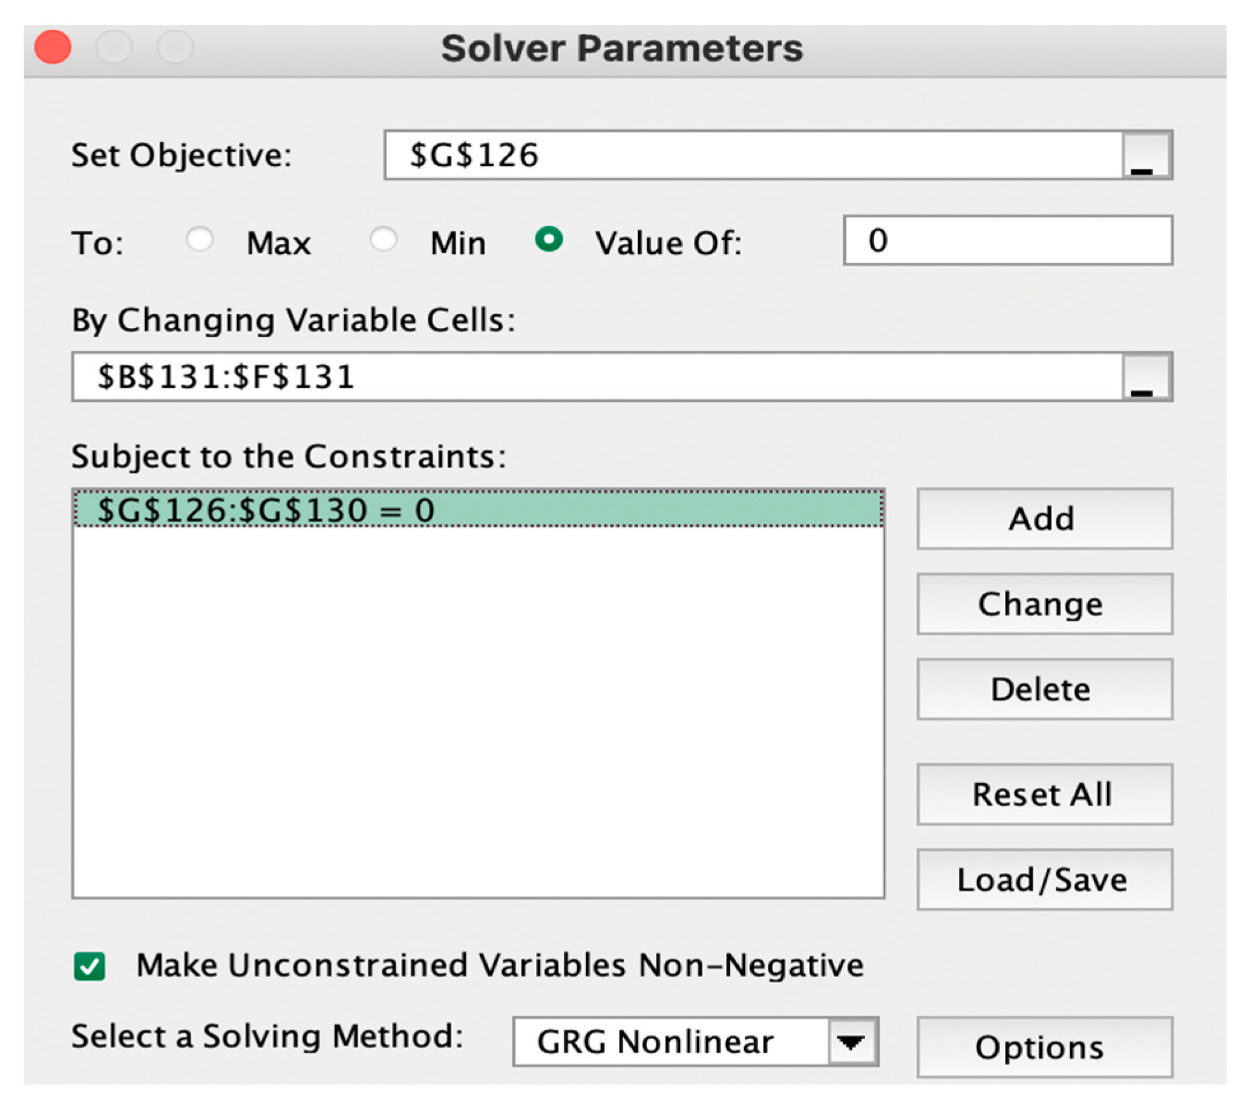This screenshot has width=1245, height=1108.
Task: Click the minimize window button
Action: (x=114, y=47)
